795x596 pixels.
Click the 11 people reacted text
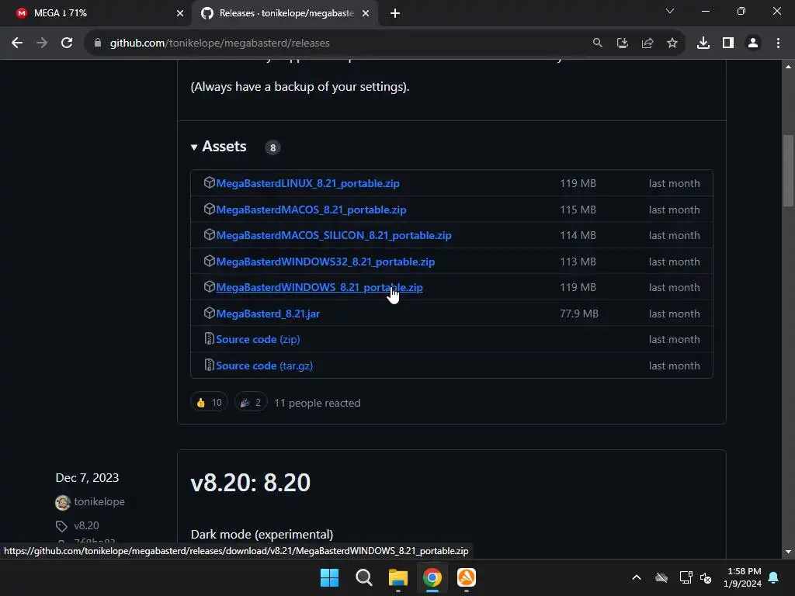[x=318, y=403]
